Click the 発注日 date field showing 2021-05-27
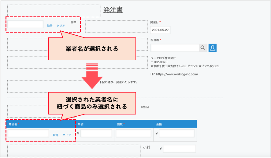The image size is (271, 158). [160, 30]
